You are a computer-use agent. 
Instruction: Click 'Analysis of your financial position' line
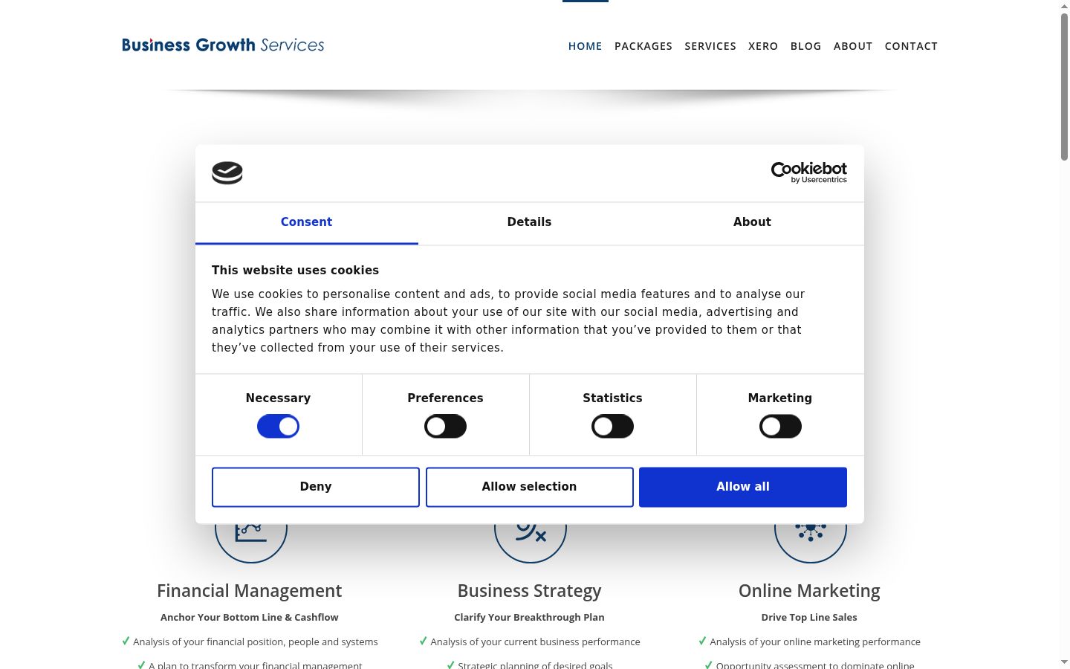tap(255, 642)
